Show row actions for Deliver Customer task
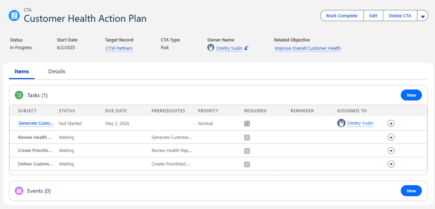This screenshot has height=209, width=435. (391, 164)
